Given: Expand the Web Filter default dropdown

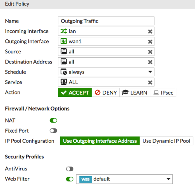Looking at the screenshot, I should (x=124, y=179).
